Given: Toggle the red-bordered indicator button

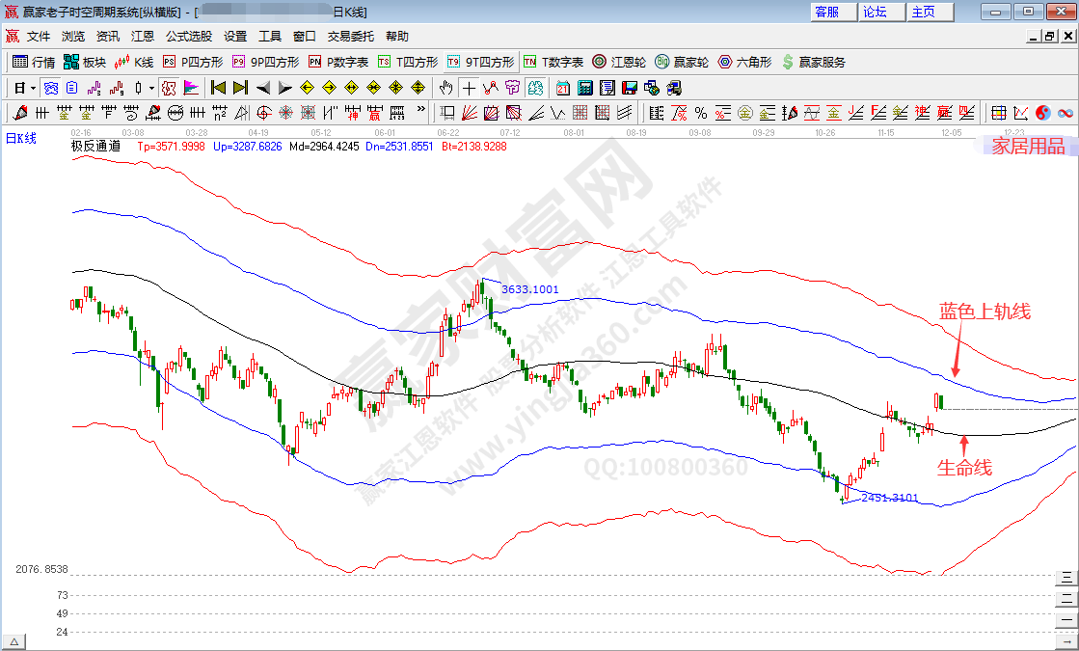Looking at the screenshot, I should click(x=169, y=88).
